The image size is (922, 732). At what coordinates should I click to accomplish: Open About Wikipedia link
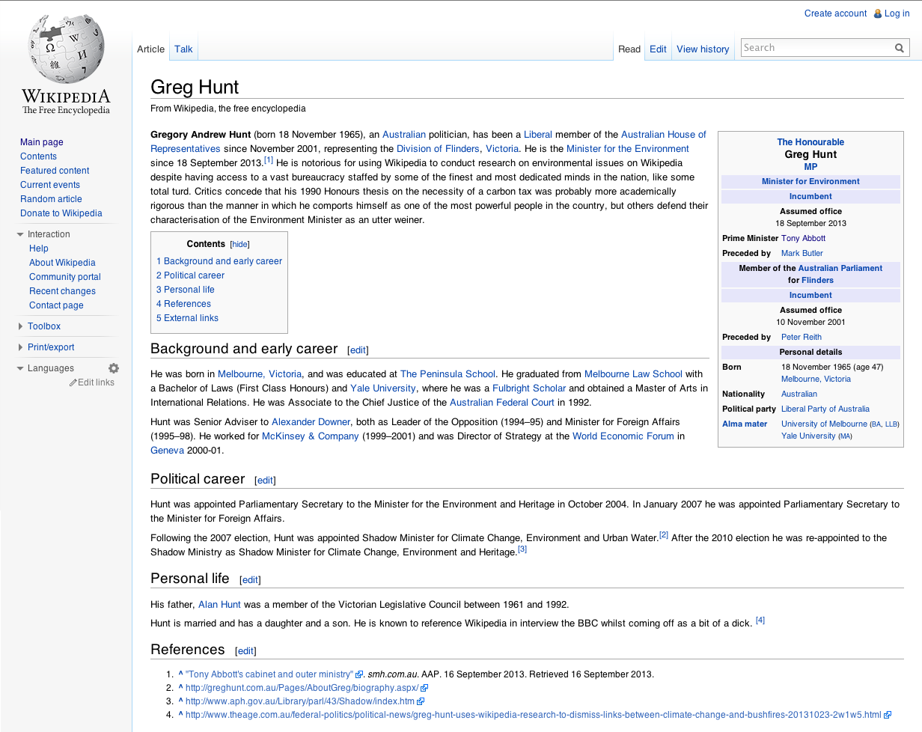coord(62,263)
